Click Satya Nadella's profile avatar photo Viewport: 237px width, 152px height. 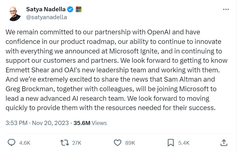pyautogui.click(x=15, y=13)
